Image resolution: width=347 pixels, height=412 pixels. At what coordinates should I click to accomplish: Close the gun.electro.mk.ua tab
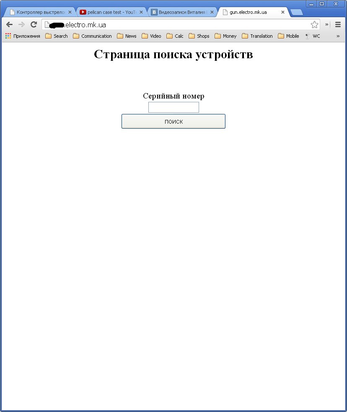283,12
